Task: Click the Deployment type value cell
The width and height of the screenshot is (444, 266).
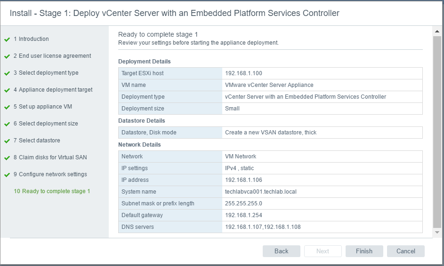Action: pos(322,97)
